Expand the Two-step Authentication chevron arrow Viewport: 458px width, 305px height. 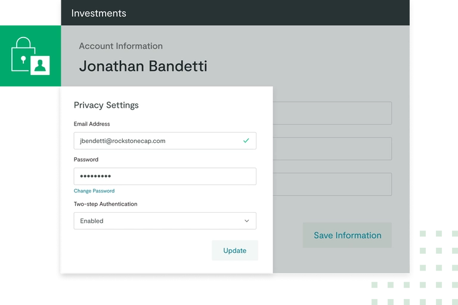(x=246, y=221)
